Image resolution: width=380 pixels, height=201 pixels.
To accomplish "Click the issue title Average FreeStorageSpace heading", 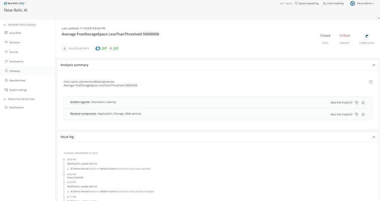I will pos(110,34).
